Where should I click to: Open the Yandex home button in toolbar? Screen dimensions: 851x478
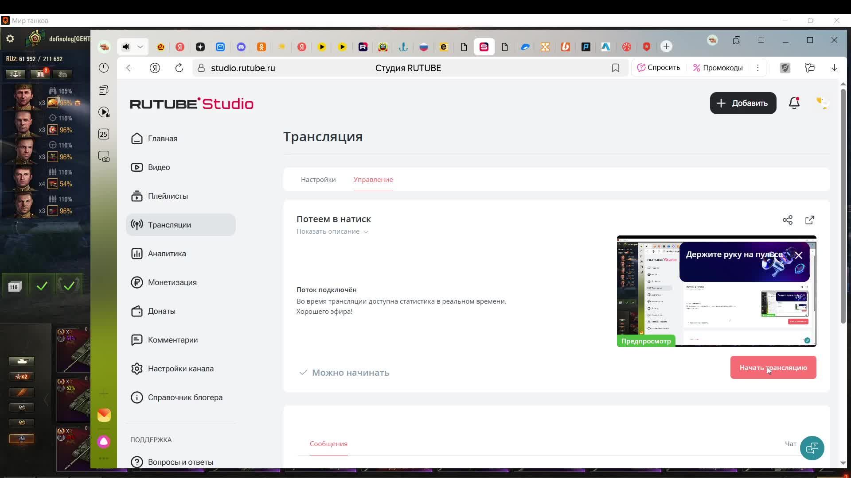point(155,68)
